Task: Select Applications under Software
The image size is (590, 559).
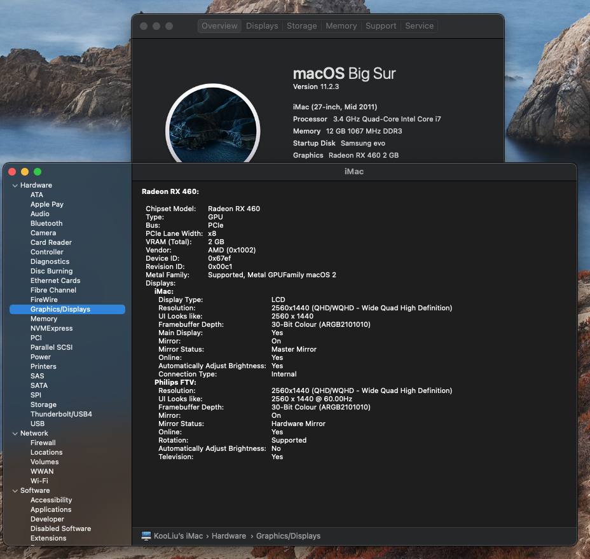Action: click(51, 510)
